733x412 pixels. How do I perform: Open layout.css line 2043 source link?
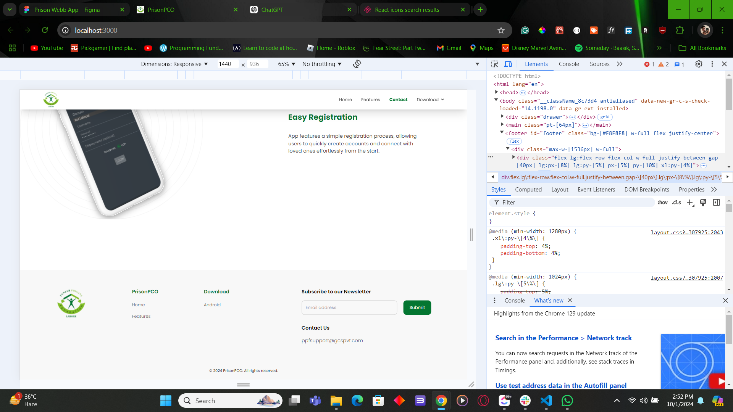coord(686,232)
